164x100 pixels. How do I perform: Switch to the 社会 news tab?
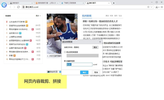tap(120, 16)
